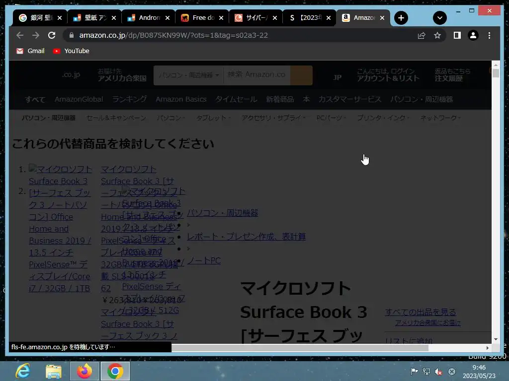Image resolution: width=509 pixels, height=381 pixels.
Task: Expand tab search dropdown arrow
Action: click(439, 18)
